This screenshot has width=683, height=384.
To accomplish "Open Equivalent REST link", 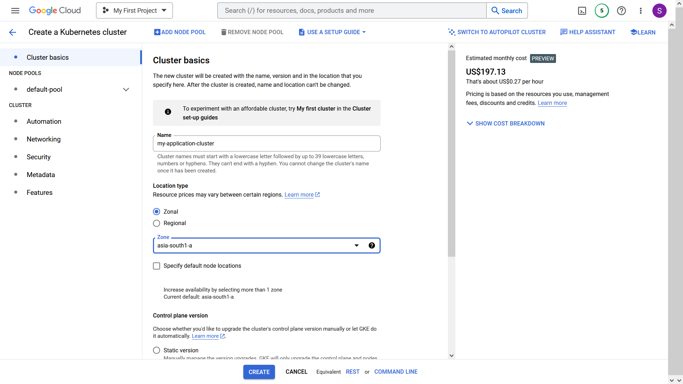I will (353, 372).
